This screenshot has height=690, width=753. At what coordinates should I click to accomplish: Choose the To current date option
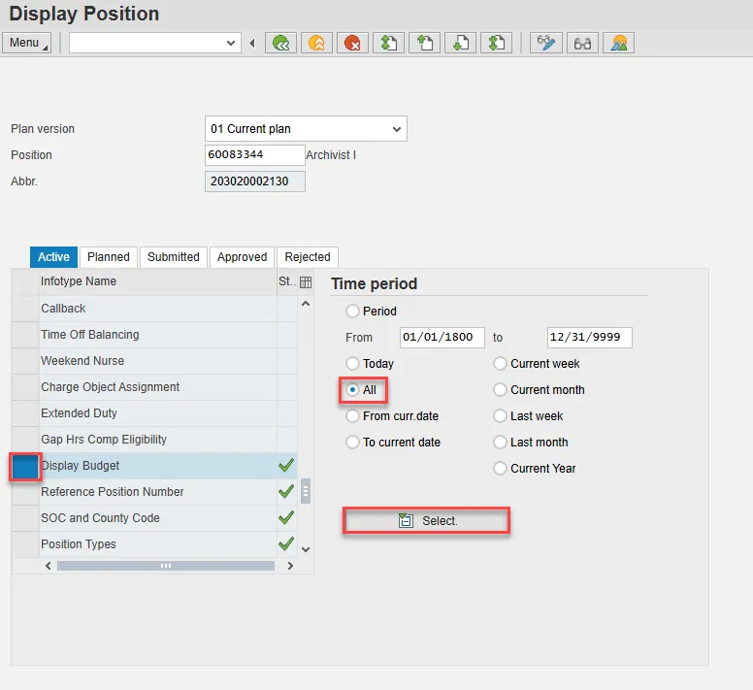(x=352, y=442)
